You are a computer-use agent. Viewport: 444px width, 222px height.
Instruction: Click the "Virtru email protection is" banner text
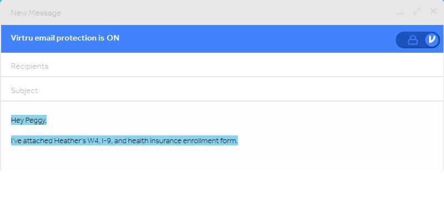click(x=58, y=38)
